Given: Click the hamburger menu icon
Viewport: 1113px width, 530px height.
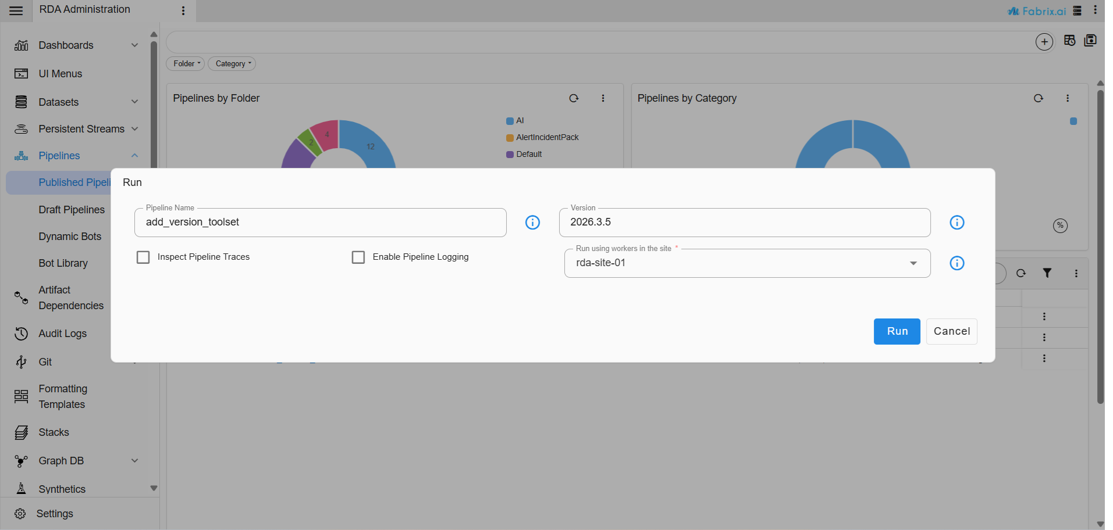Looking at the screenshot, I should [16, 10].
